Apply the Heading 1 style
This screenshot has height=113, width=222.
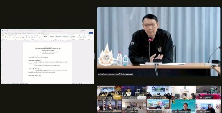(58, 36)
